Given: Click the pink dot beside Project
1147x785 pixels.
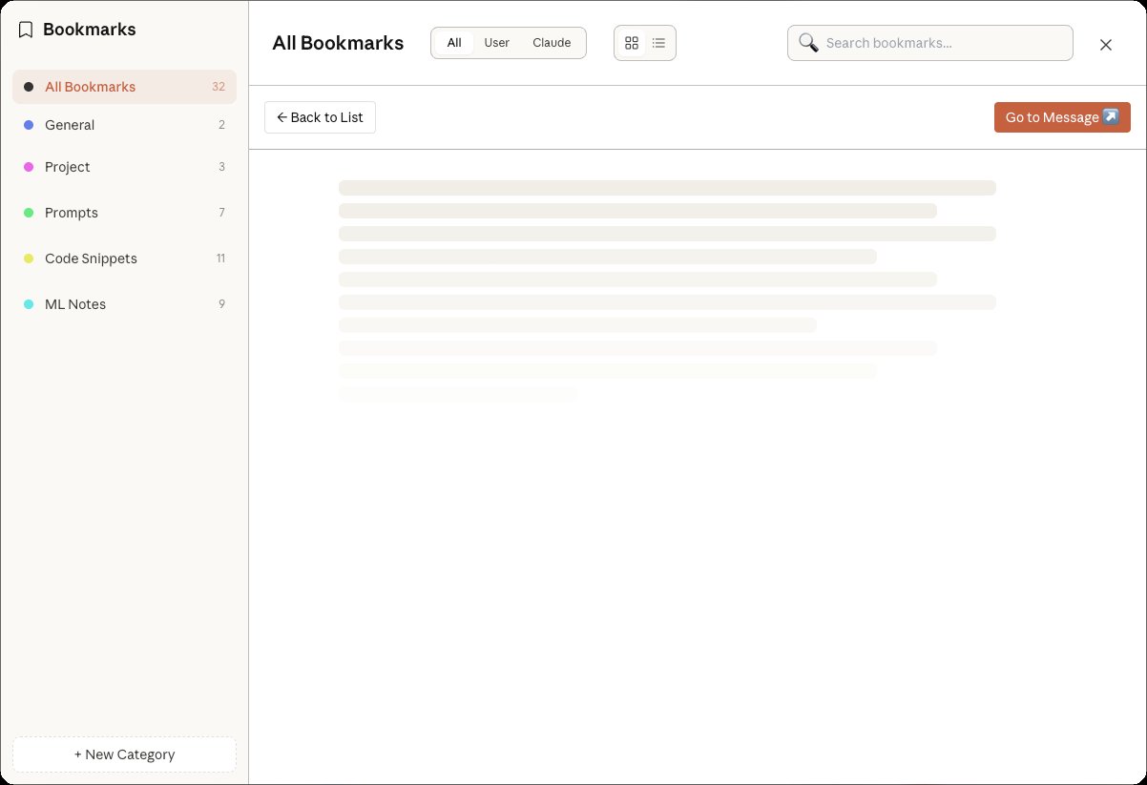Looking at the screenshot, I should 29,167.
